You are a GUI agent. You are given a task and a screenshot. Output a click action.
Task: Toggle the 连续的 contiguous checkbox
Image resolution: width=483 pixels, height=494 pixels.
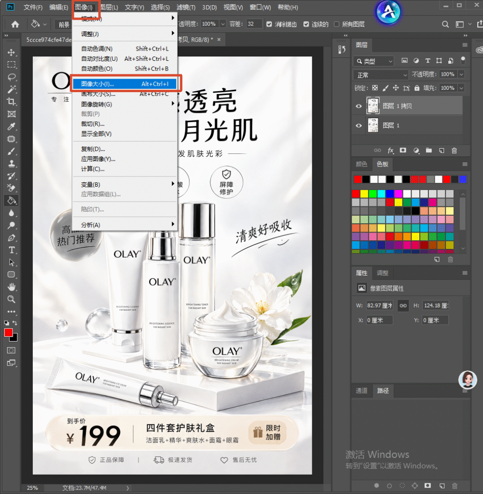pyautogui.click(x=306, y=24)
